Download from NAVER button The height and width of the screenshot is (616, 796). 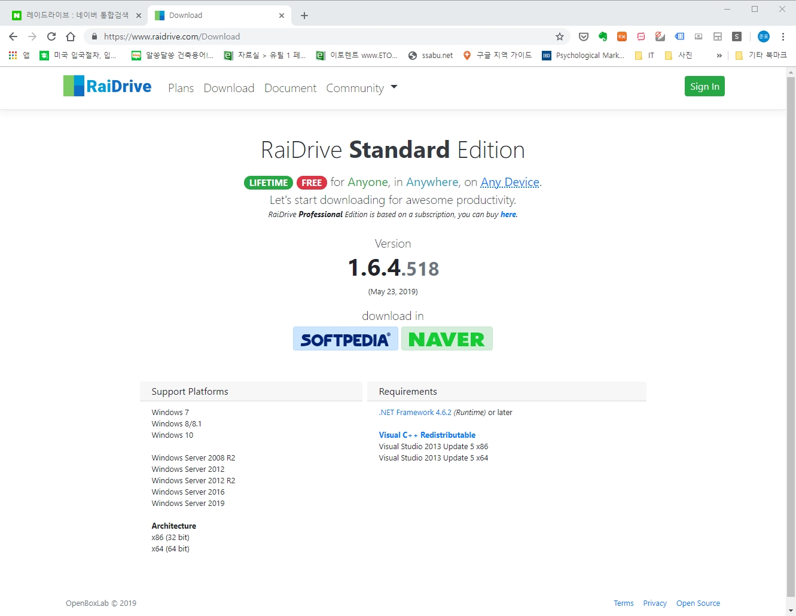[447, 339]
